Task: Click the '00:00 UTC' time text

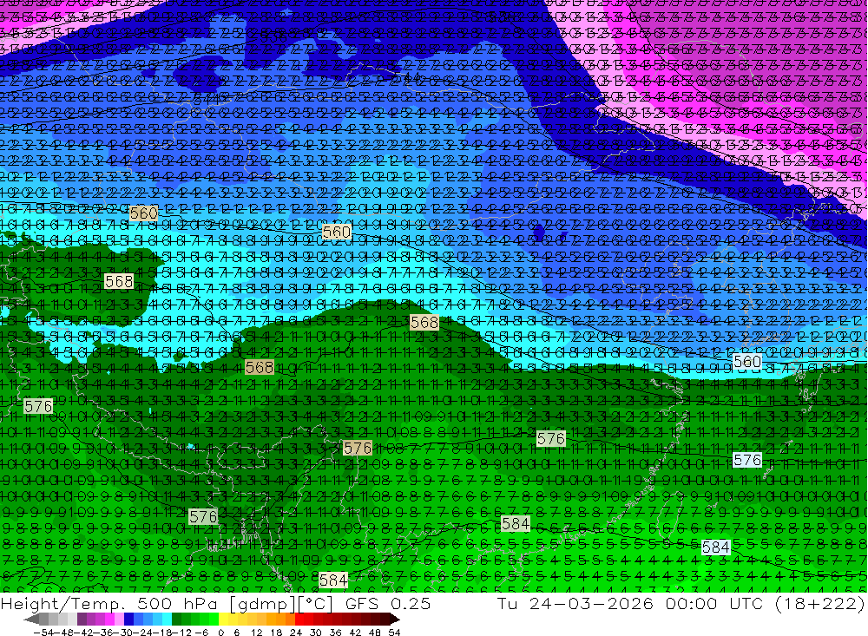Action: (714, 603)
